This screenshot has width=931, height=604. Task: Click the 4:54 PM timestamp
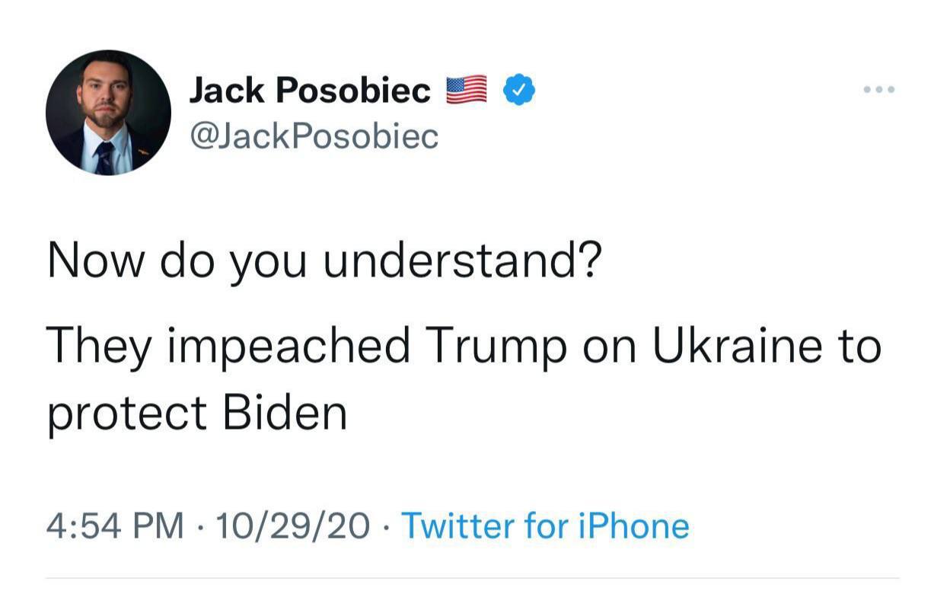pyautogui.click(x=116, y=526)
